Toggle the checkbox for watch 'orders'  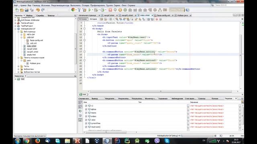(x=86, y=116)
